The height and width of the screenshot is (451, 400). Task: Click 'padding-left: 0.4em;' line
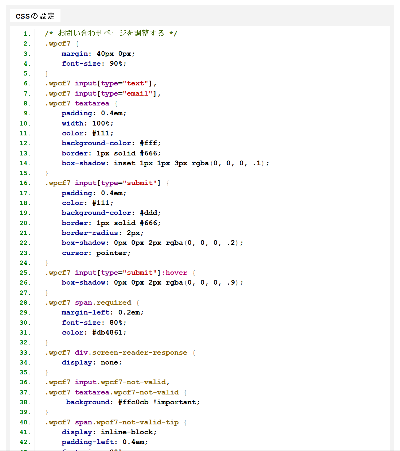point(105,442)
